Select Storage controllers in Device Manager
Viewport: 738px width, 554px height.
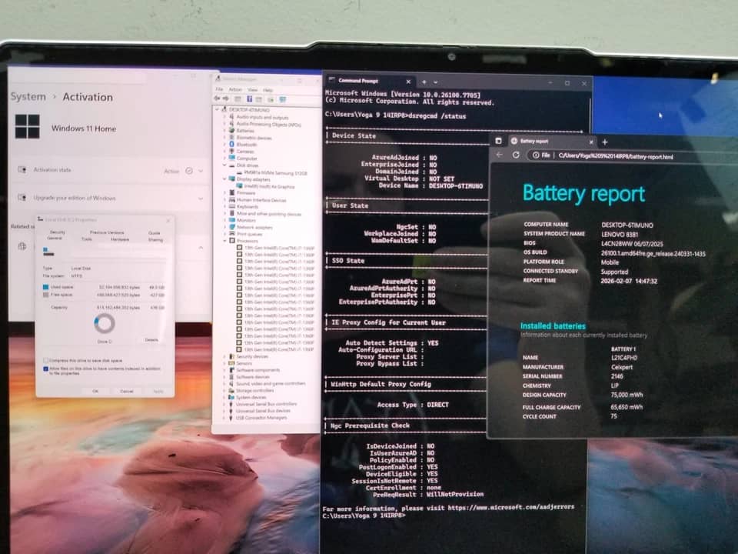point(252,391)
